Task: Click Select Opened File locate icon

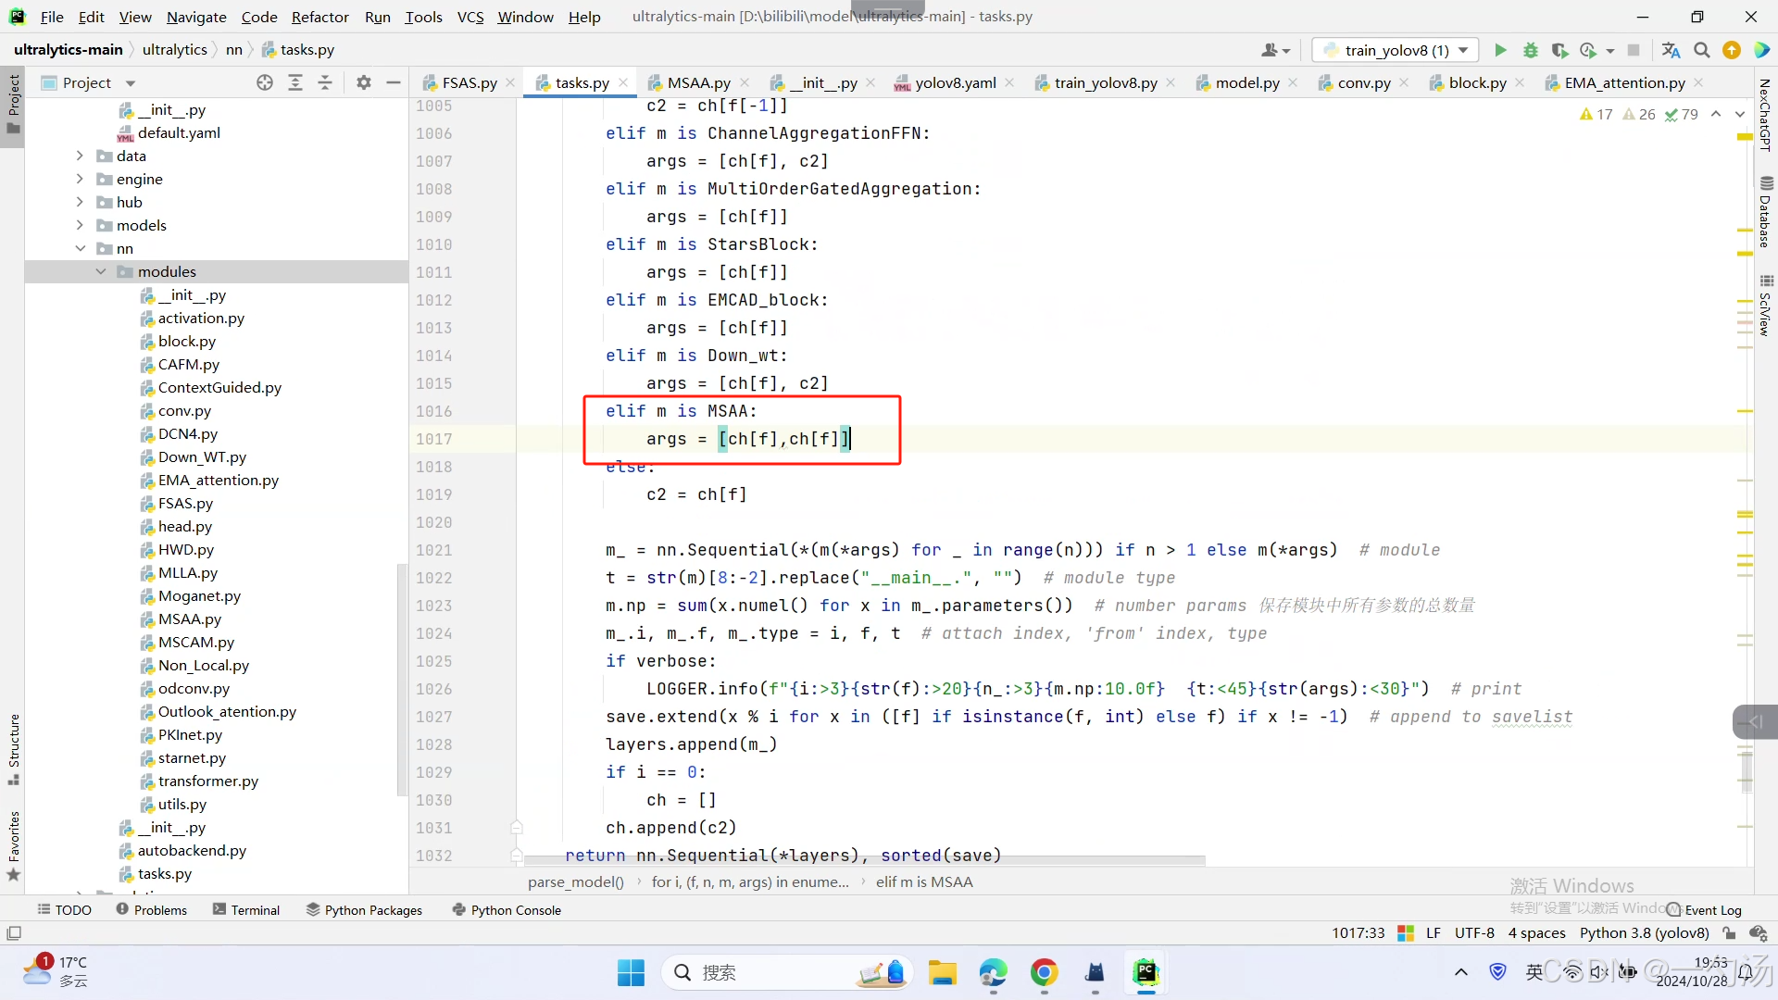Action: click(x=265, y=82)
